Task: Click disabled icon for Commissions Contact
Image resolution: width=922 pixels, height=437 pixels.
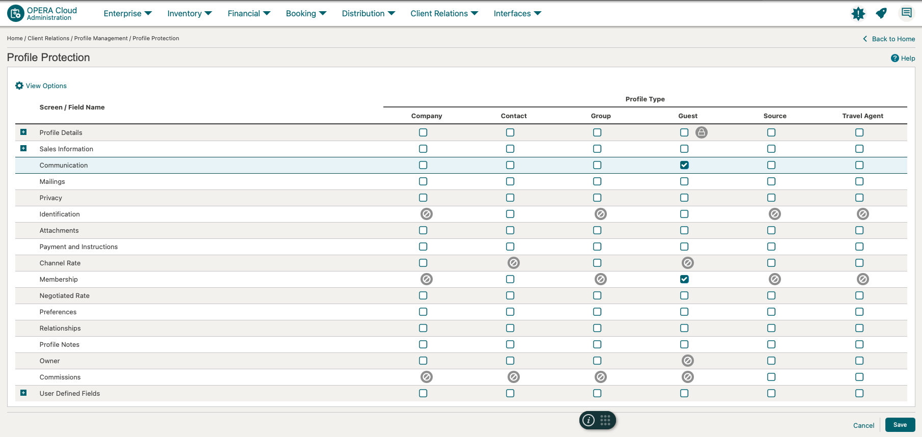Action: [x=514, y=377]
